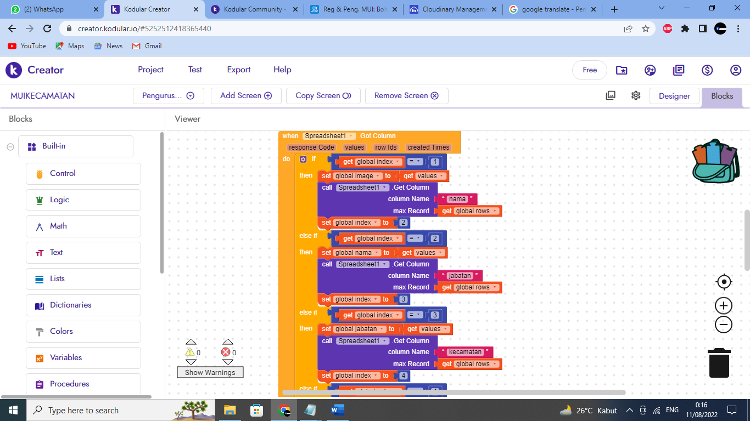Click the blocks palette vertical scrollbar

(x=161, y=203)
